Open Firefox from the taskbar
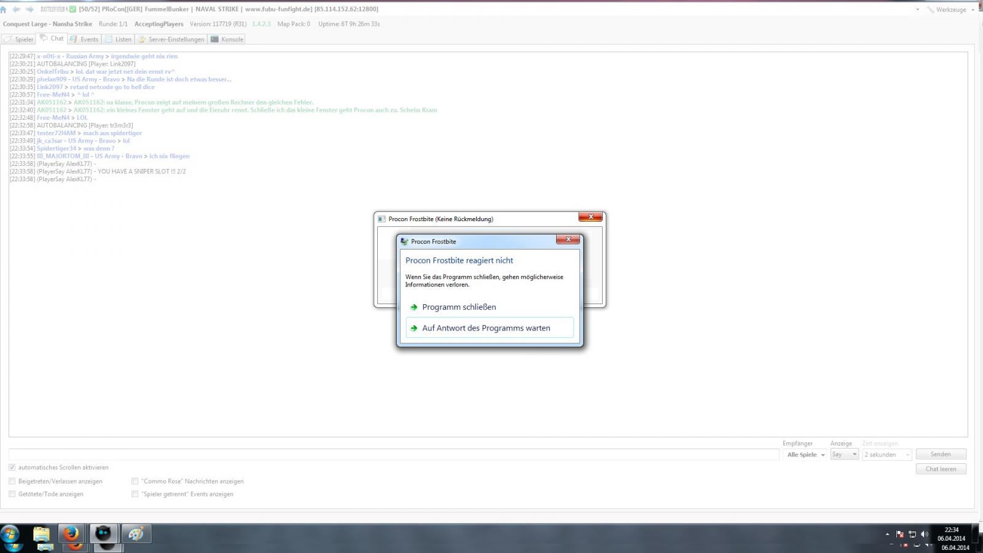983x553 pixels. [72, 534]
